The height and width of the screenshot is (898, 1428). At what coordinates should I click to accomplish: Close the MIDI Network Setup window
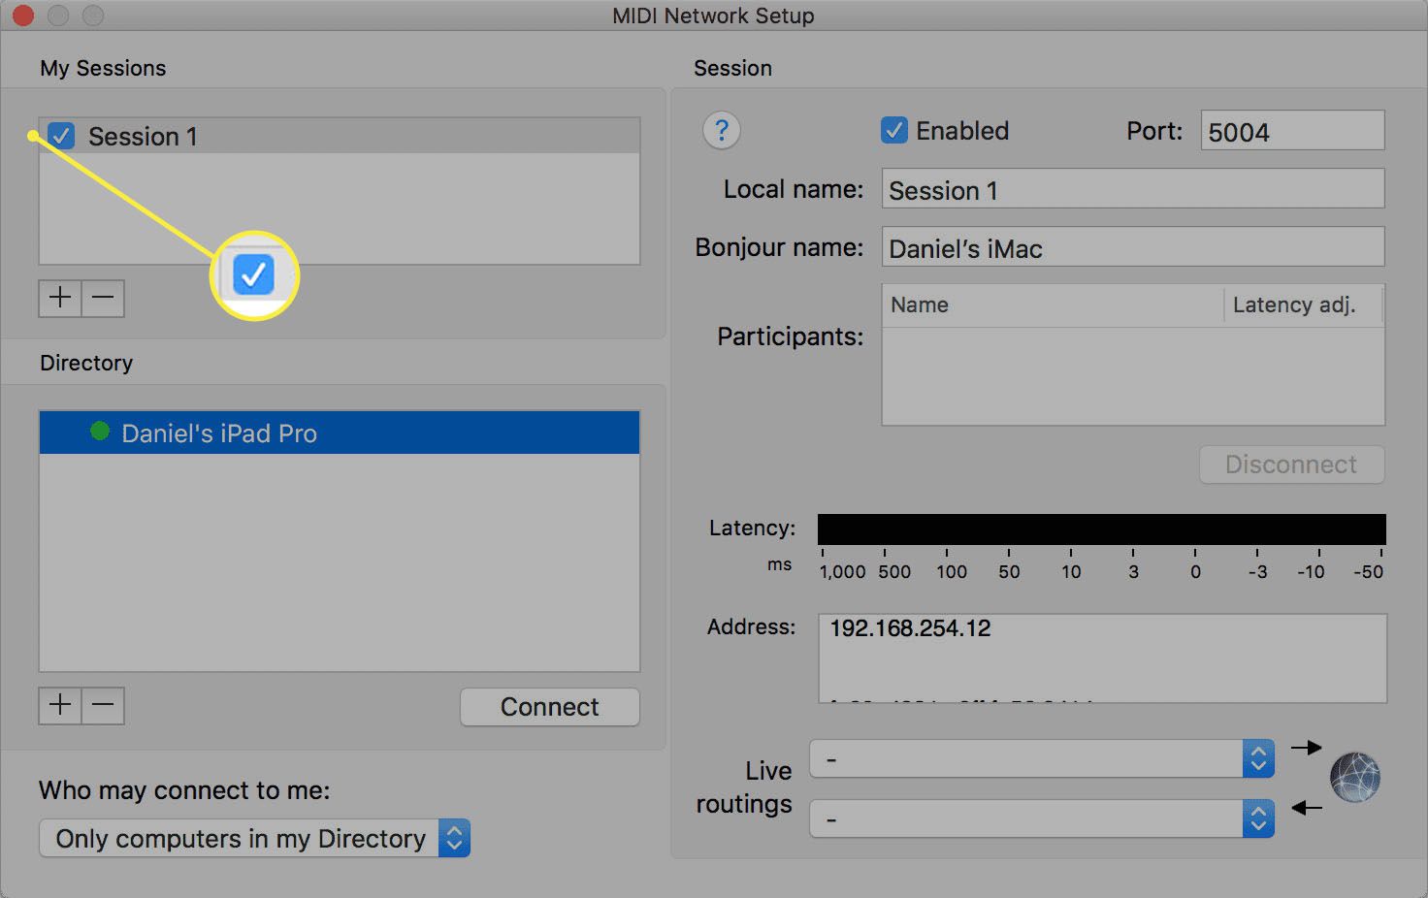pos(22,15)
